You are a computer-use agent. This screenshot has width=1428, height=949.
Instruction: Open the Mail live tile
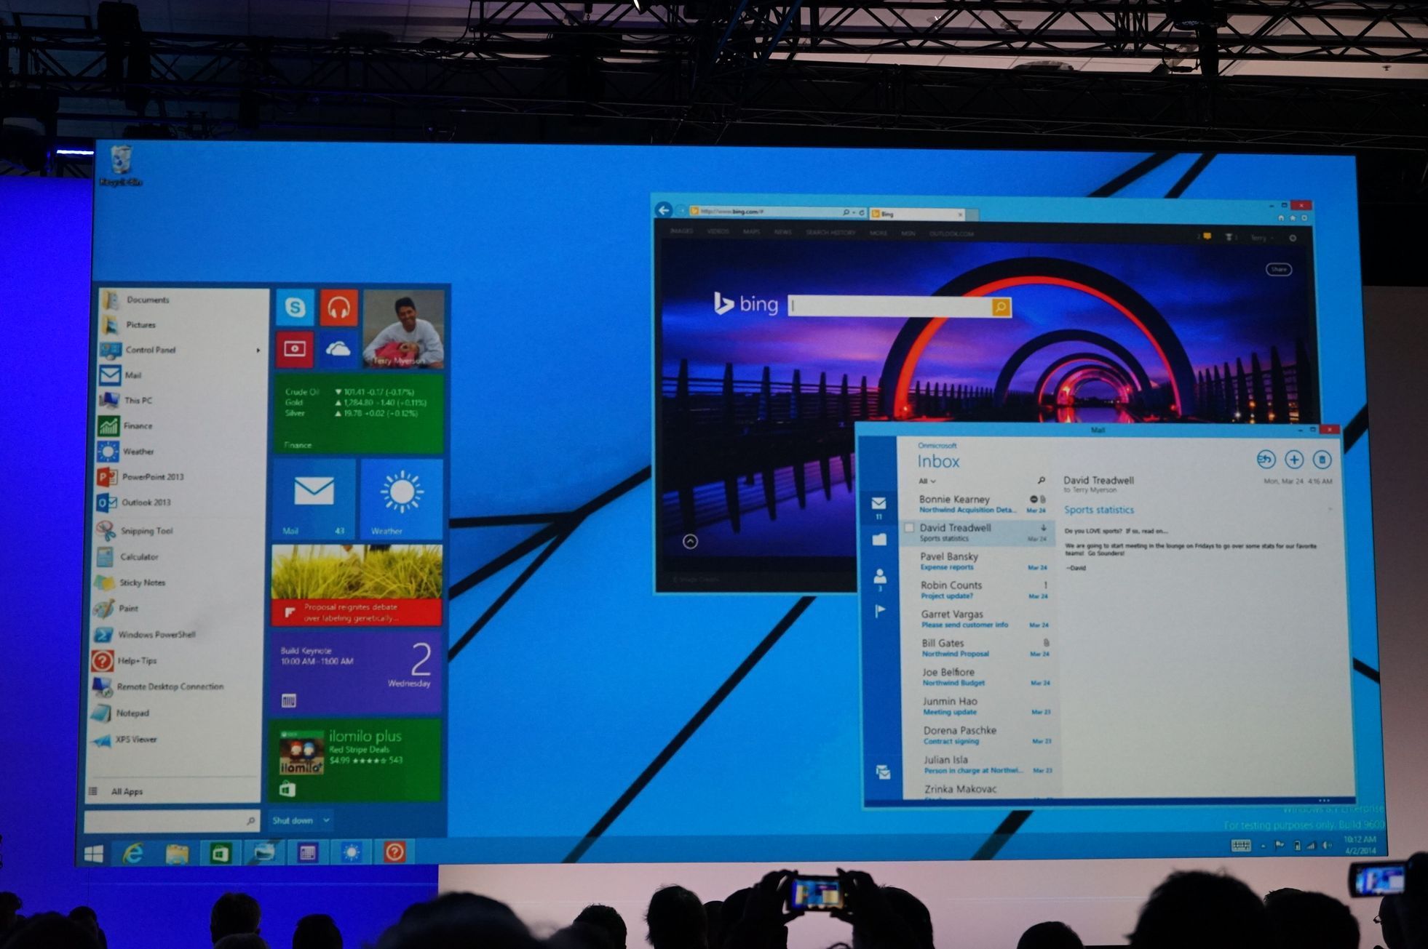(313, 499)
